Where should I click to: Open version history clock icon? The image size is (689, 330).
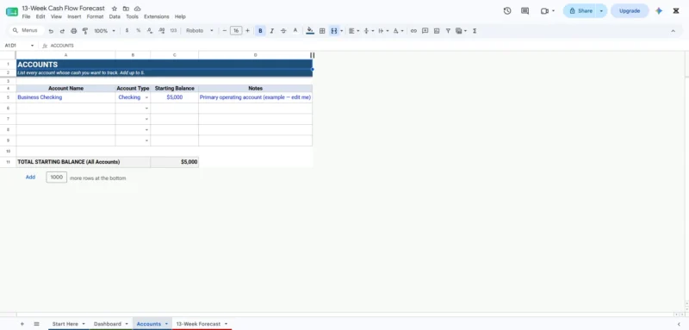pyautogui.click(x=507, y=11)
